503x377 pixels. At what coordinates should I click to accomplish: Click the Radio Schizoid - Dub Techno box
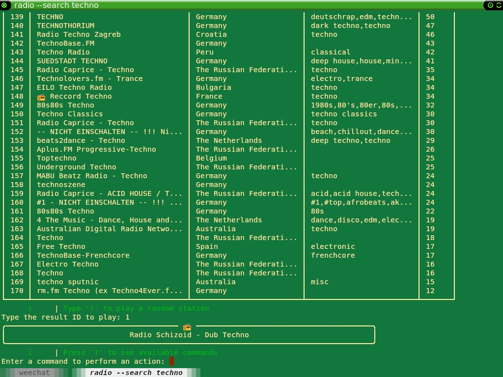coord(189,335)
